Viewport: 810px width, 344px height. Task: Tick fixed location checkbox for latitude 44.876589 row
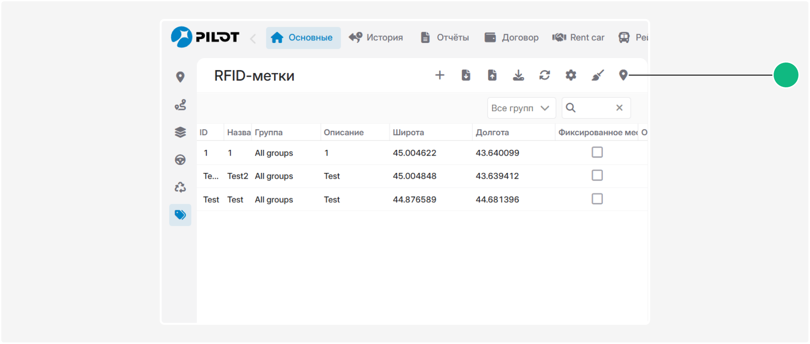(597, 199)
